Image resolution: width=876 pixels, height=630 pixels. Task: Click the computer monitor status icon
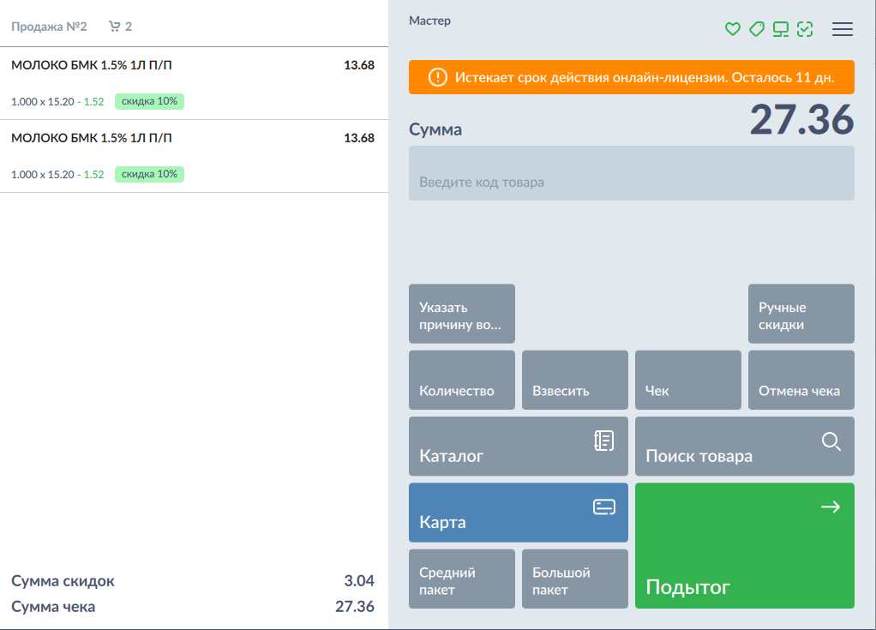click(x=780, y=29)
